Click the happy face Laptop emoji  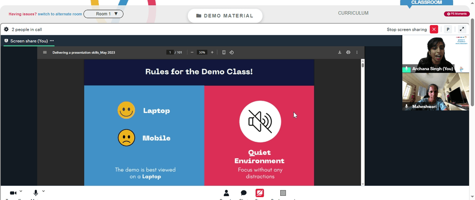point(126,110)
